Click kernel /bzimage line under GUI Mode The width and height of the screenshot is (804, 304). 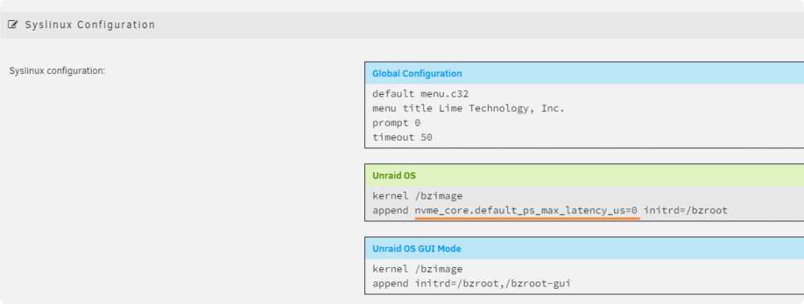(417, 269)
